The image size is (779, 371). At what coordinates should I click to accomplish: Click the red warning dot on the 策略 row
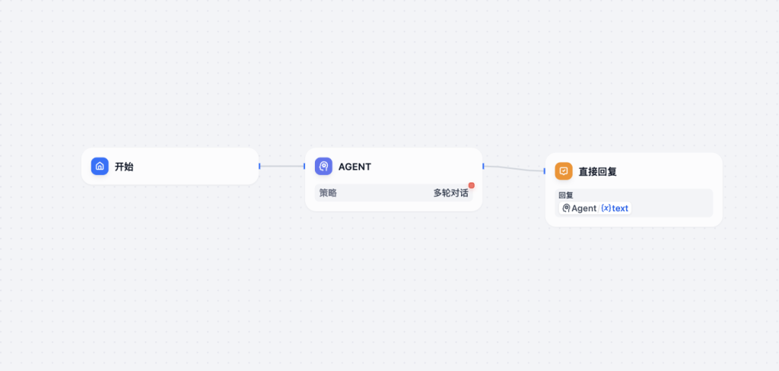(x=472, y=185)
